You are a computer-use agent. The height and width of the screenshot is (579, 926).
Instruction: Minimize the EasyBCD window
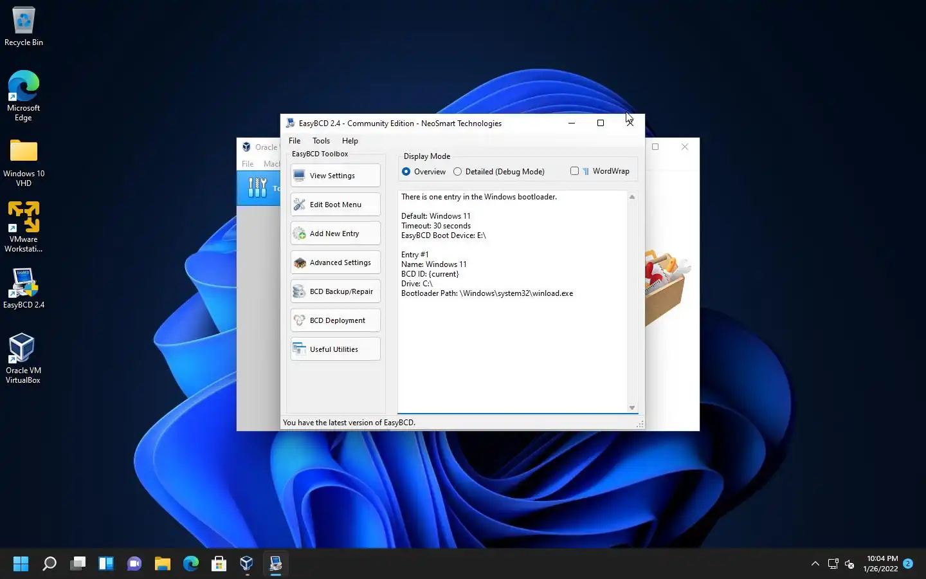571,123
